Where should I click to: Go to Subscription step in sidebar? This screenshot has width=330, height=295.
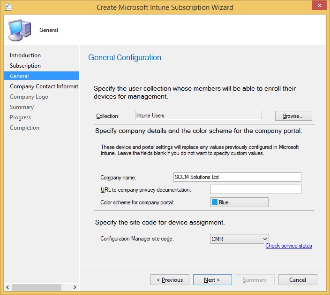point(25,66)
